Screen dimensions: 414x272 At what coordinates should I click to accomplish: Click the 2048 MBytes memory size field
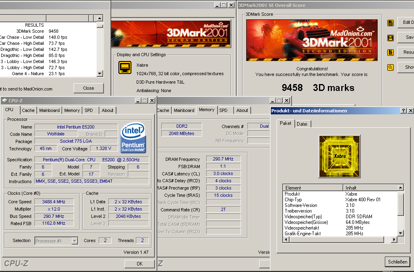click(x=182, y=133)
